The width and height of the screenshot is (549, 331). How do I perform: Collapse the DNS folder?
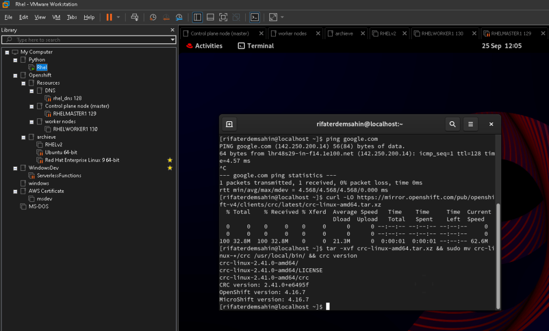point(32,91)
